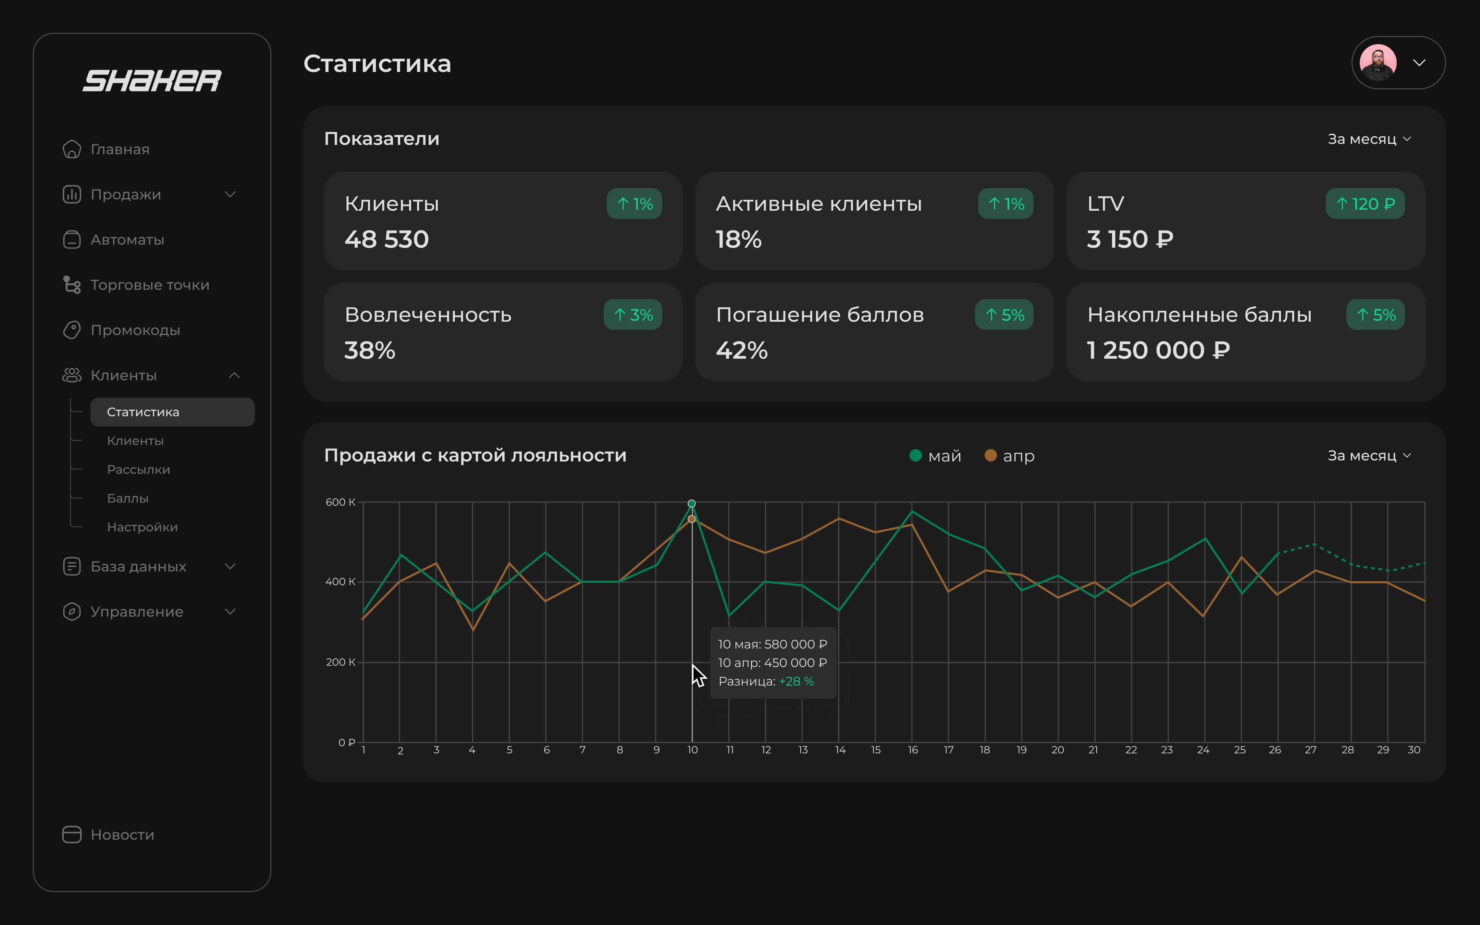Go to the Баллы submenu item
1480x925 pixels.
click(127, 498)
